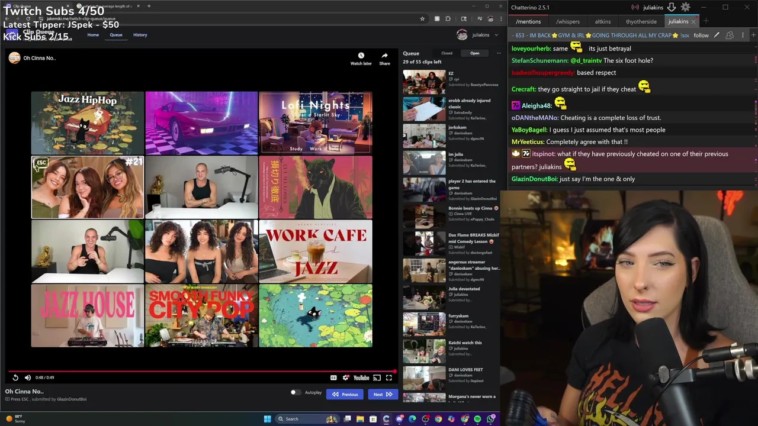
Task: Open the 'Katchi watch this' clip
Action: pos(451,351)
